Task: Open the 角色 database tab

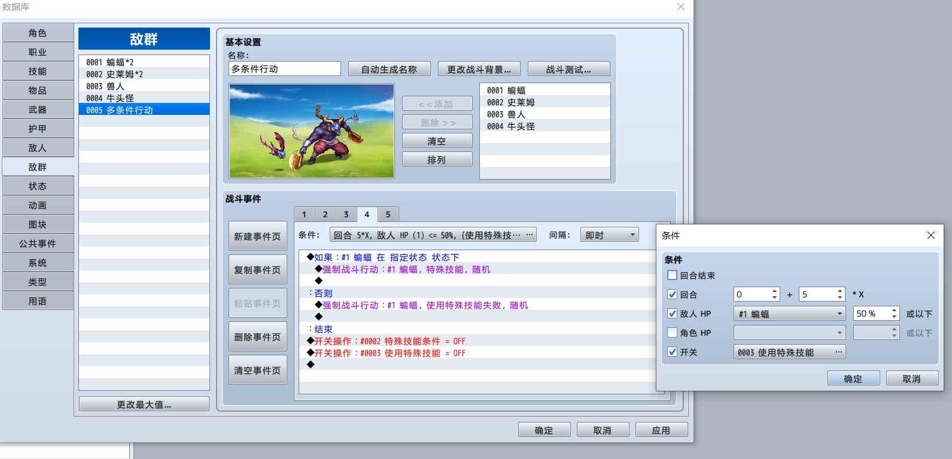Action: [x=38, y=33]
